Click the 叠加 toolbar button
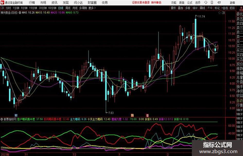This screenshot has width=243, height=156. click(x=181, y=8)
